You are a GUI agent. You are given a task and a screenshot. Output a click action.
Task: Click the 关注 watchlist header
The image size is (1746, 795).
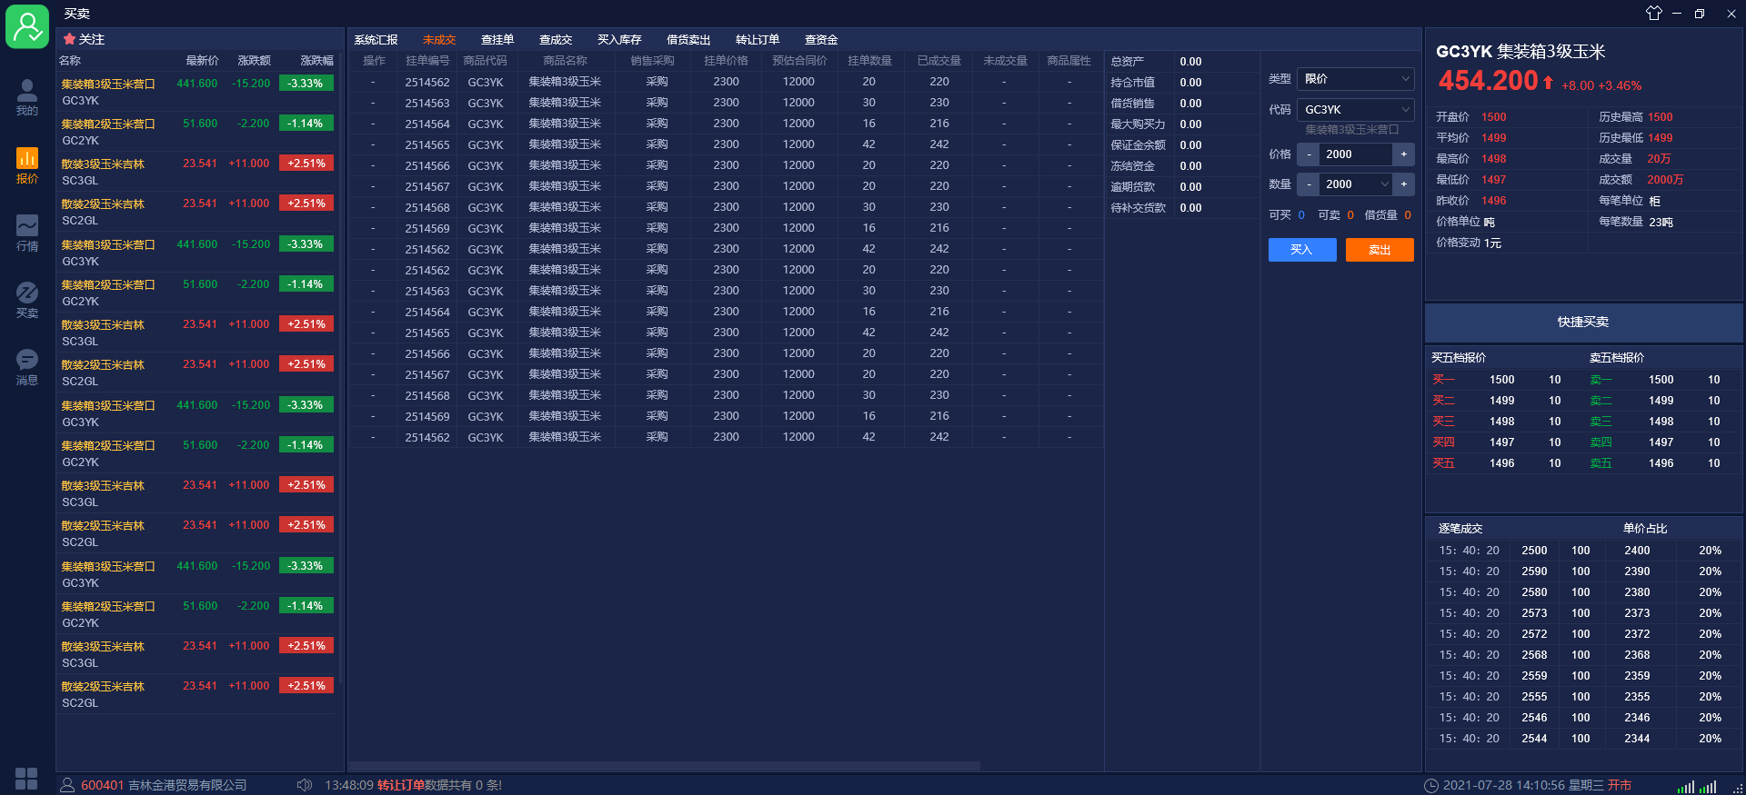coord(92,39)
